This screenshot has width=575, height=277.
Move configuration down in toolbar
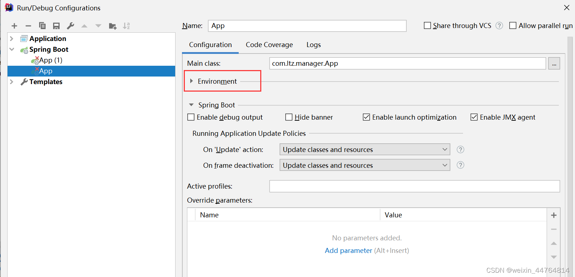98,26
